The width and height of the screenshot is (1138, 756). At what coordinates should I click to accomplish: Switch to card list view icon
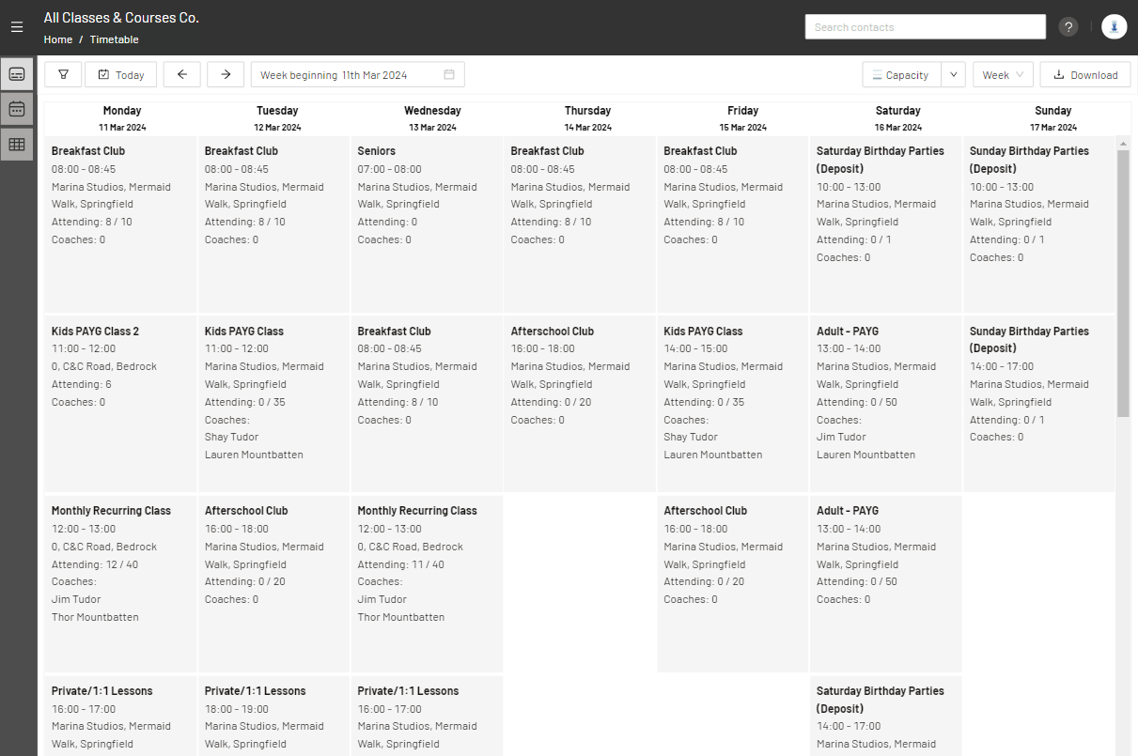(17, 74)
